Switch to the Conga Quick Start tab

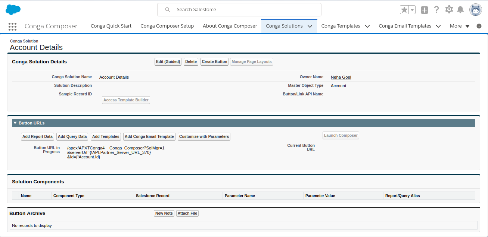pos(111,26)
